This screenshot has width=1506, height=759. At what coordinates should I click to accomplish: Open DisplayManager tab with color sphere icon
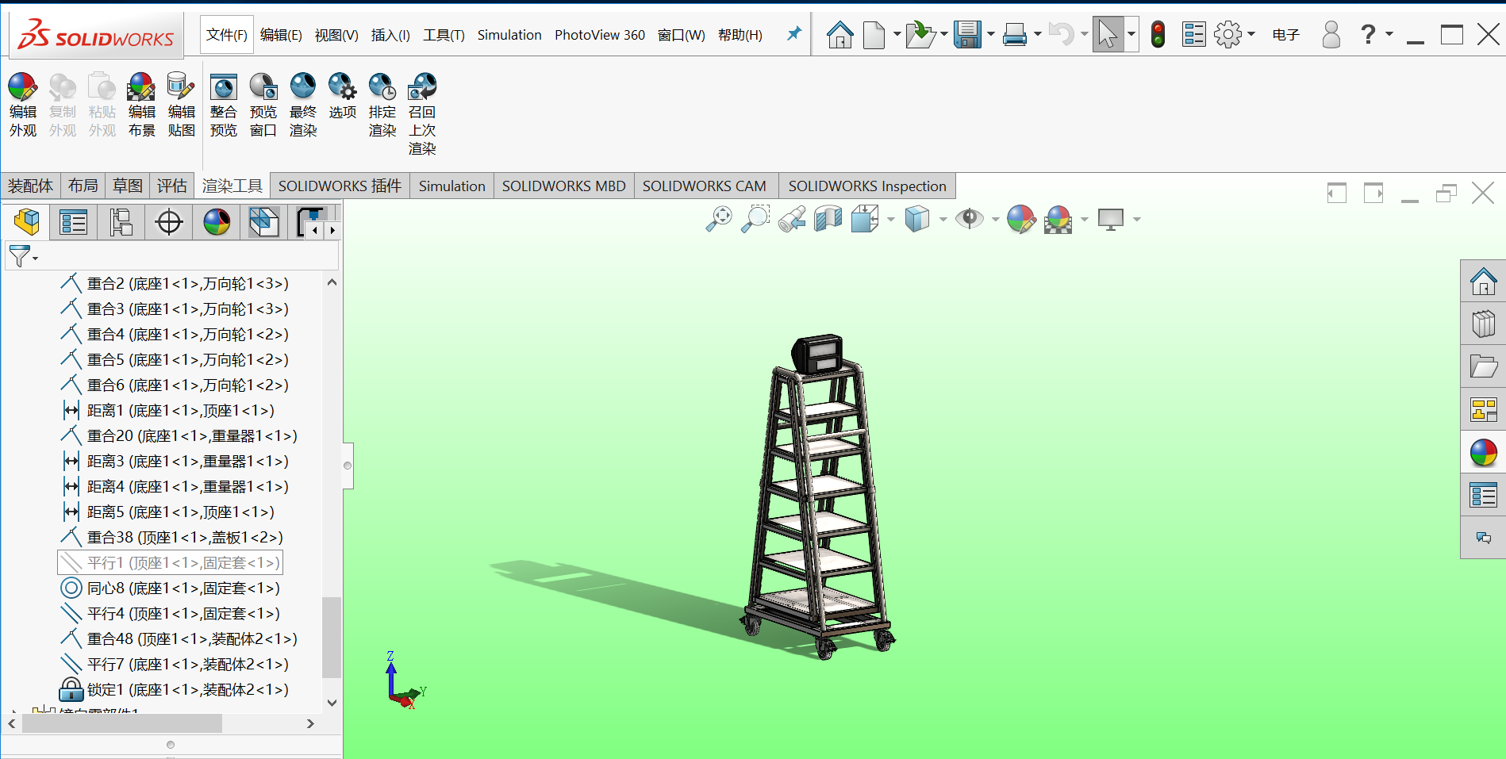pos(217,222)
